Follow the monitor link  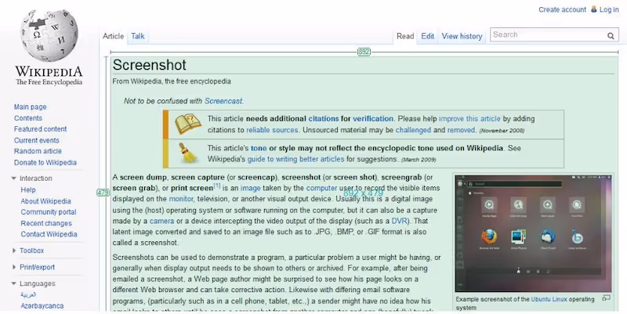(x=181, y=199)
